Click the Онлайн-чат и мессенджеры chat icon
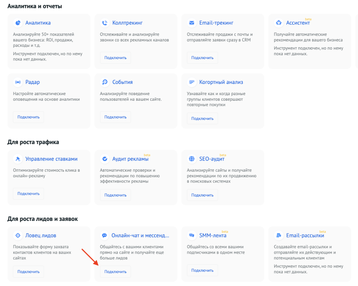 (105, 235)
